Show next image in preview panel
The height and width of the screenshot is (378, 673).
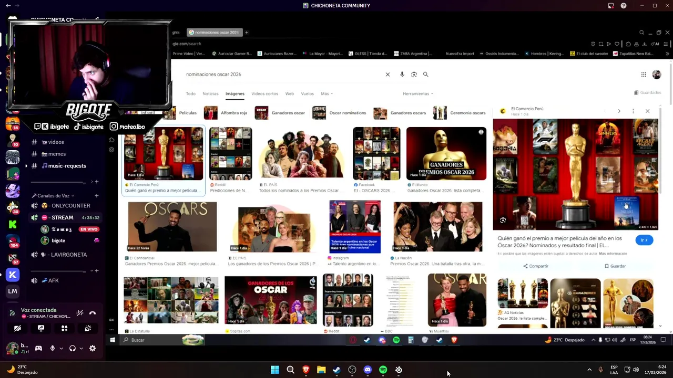(619, 111)
